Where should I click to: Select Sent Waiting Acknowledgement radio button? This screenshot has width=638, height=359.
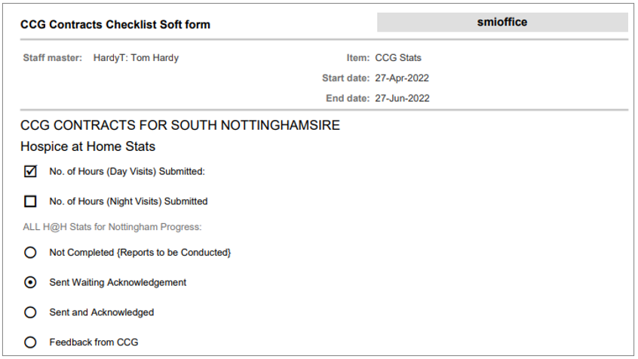point(30,282)
